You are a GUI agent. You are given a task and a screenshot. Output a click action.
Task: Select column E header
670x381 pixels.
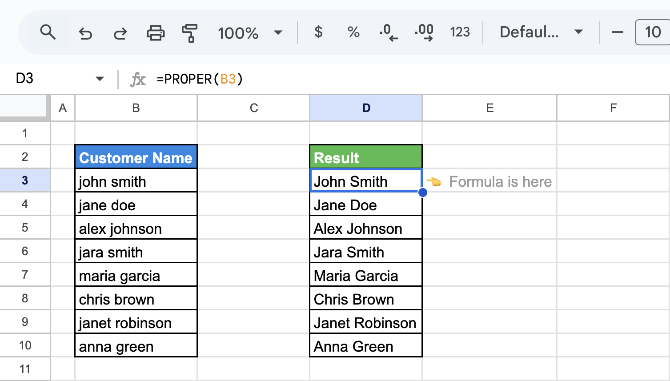[489, 108]
